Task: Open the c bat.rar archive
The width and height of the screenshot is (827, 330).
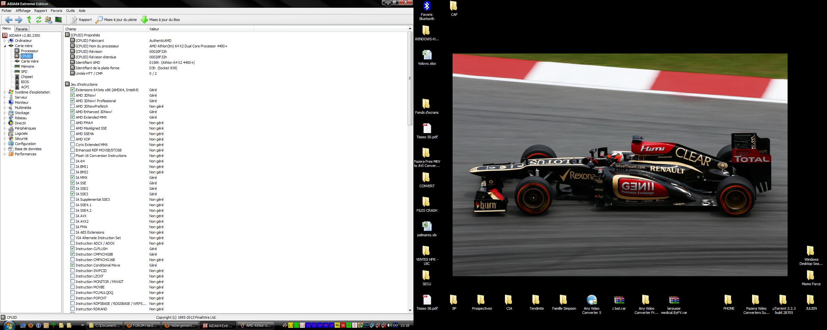Action: [x=619, y=303]
